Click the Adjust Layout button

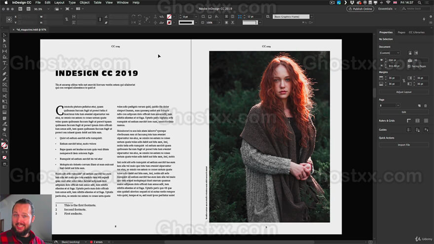pos(403,92)
